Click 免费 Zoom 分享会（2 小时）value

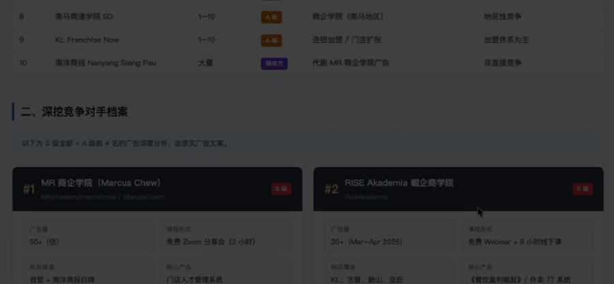pos(211,242)
